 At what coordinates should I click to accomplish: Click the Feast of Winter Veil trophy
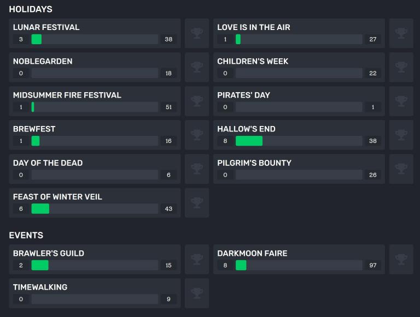click(x=197, y=203)
